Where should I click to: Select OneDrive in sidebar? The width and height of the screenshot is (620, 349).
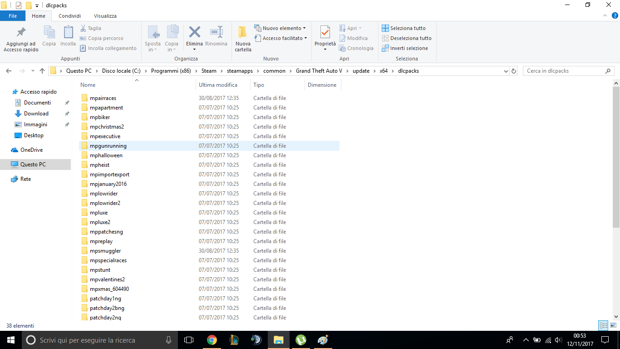(x=31, y=150)
